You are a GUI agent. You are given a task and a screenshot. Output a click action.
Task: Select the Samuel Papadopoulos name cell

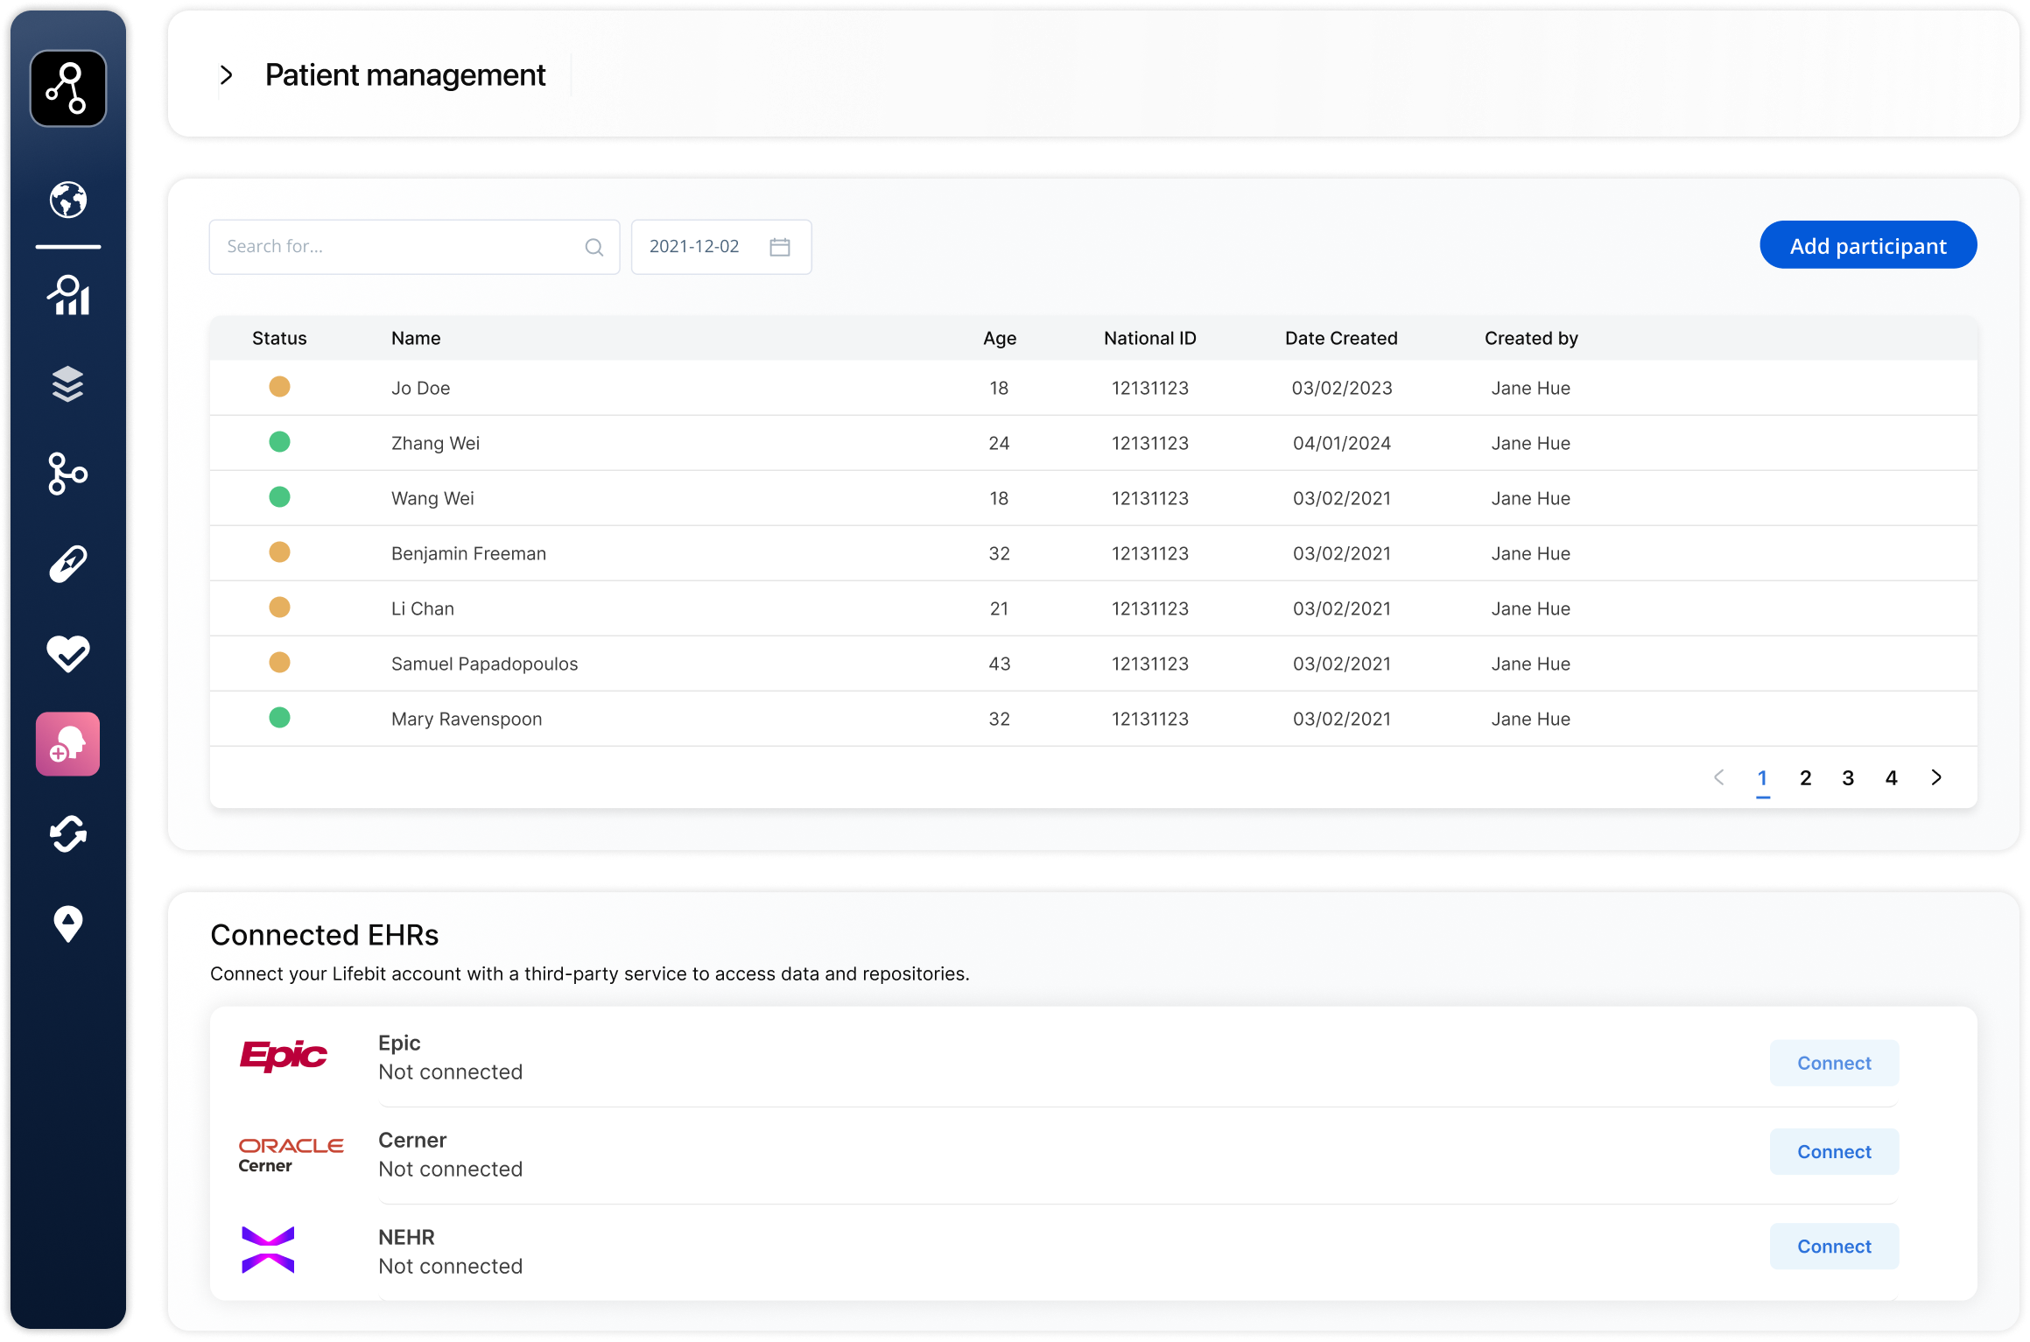(x=484, y=664)
